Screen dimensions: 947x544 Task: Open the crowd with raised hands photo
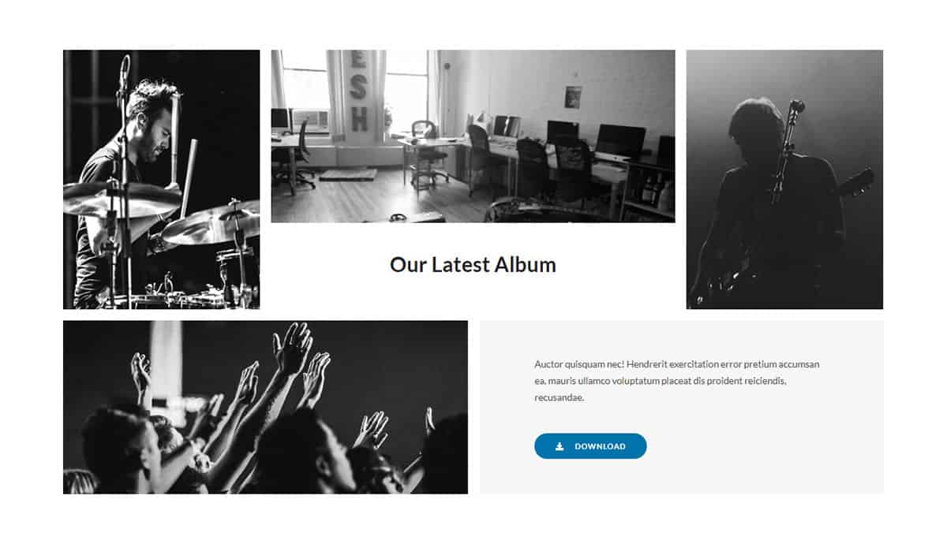(265, 407)
